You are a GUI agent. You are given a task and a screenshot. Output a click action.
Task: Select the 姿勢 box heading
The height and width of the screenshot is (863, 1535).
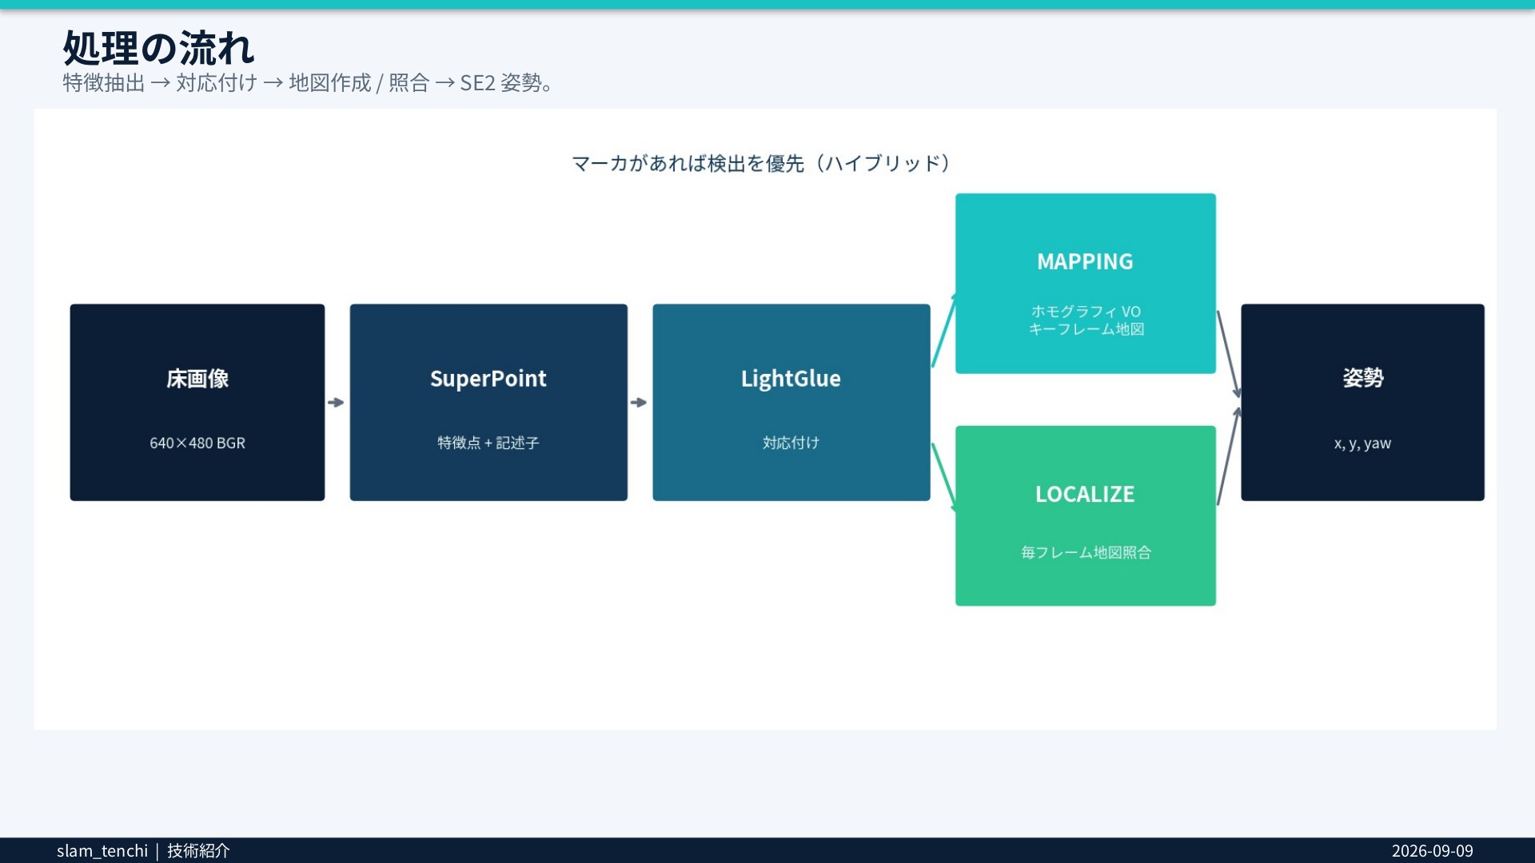tap(1363, 378)
